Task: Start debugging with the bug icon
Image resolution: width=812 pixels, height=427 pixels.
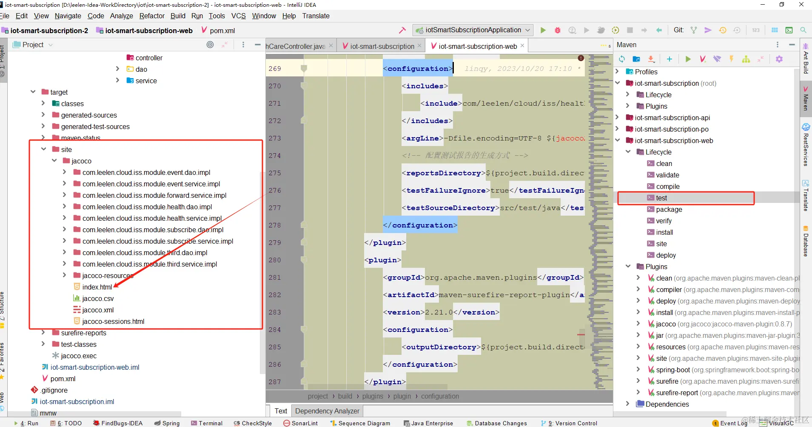Action: click(x=558, y=30)
